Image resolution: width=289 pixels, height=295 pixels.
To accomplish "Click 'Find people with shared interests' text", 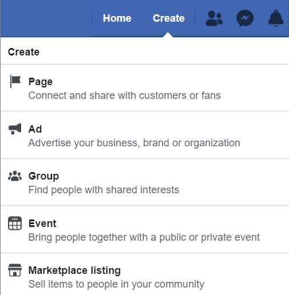I will point(104,190).
